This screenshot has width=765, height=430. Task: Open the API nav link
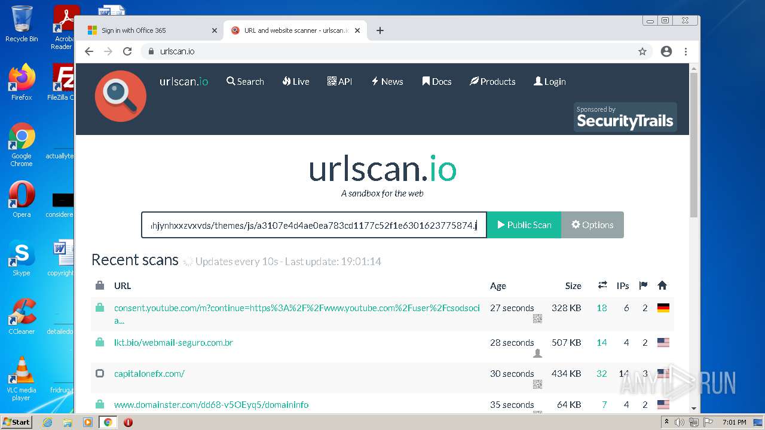(339, 81)
